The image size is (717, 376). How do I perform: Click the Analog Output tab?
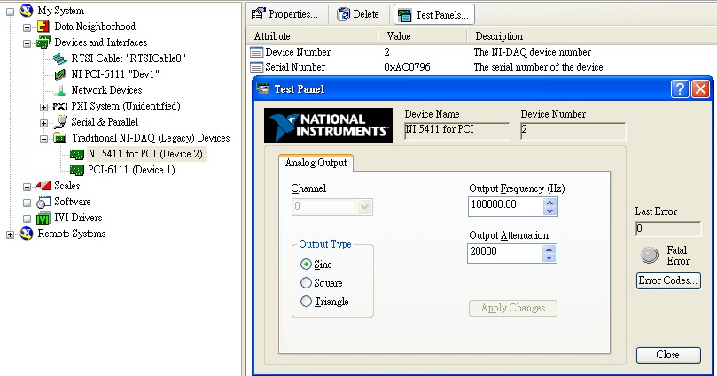pyautogui.click(x=316, y=163)
